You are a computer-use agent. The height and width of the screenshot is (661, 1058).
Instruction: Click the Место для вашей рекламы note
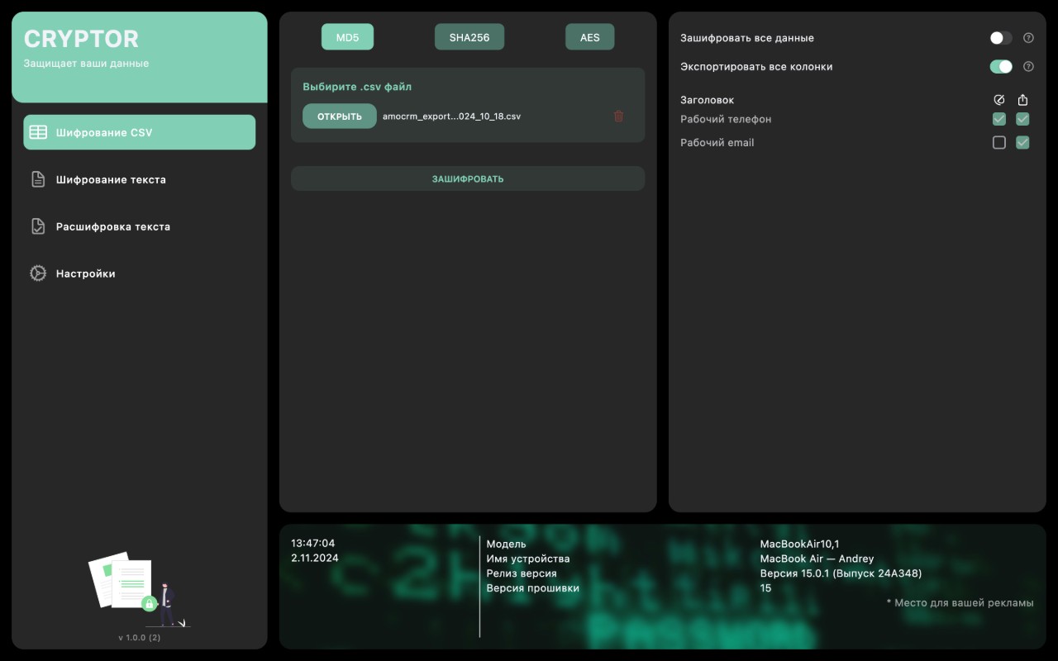(x=960, y=603)
